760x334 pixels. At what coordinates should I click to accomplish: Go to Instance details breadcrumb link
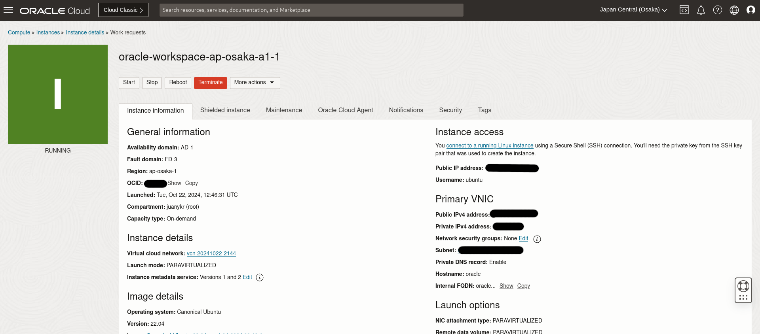point(85,32)
